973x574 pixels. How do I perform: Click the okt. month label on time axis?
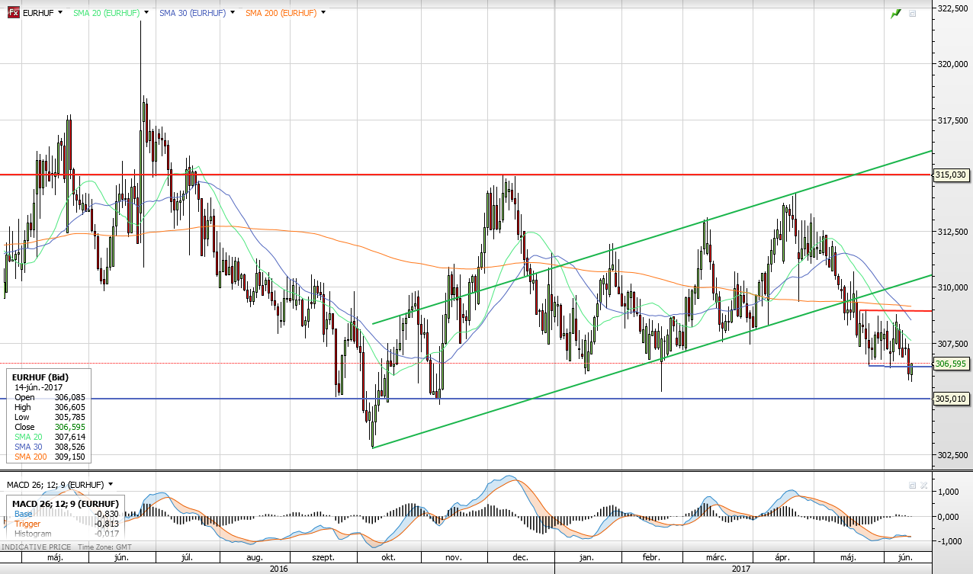(x=388, y=557)
